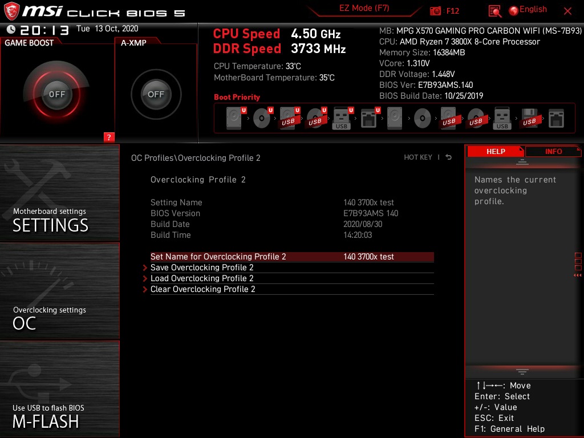Click the Setting Name value '140 3700x test'
584x438 pixels.
368,202
